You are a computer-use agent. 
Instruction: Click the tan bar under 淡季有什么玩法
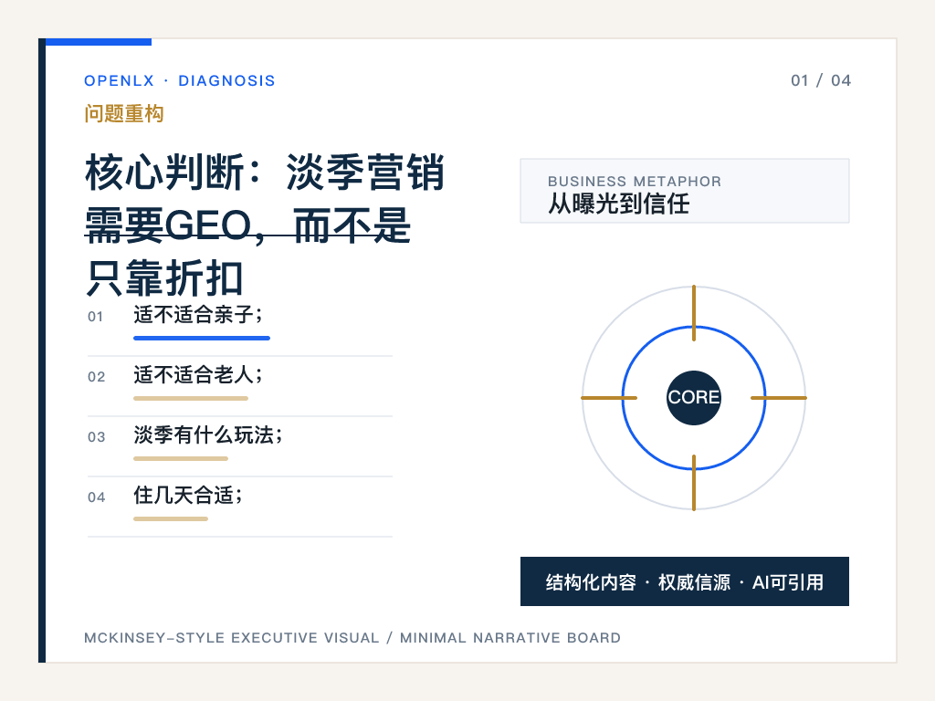[181, 458]
